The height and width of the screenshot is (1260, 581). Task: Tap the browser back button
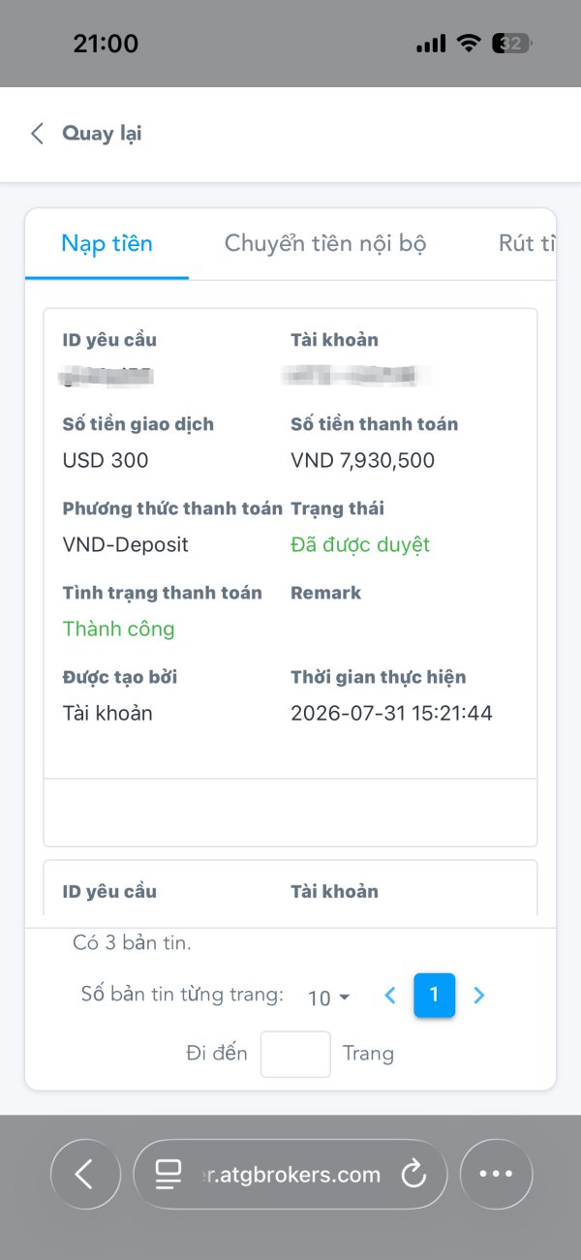tap(85, 1174)
